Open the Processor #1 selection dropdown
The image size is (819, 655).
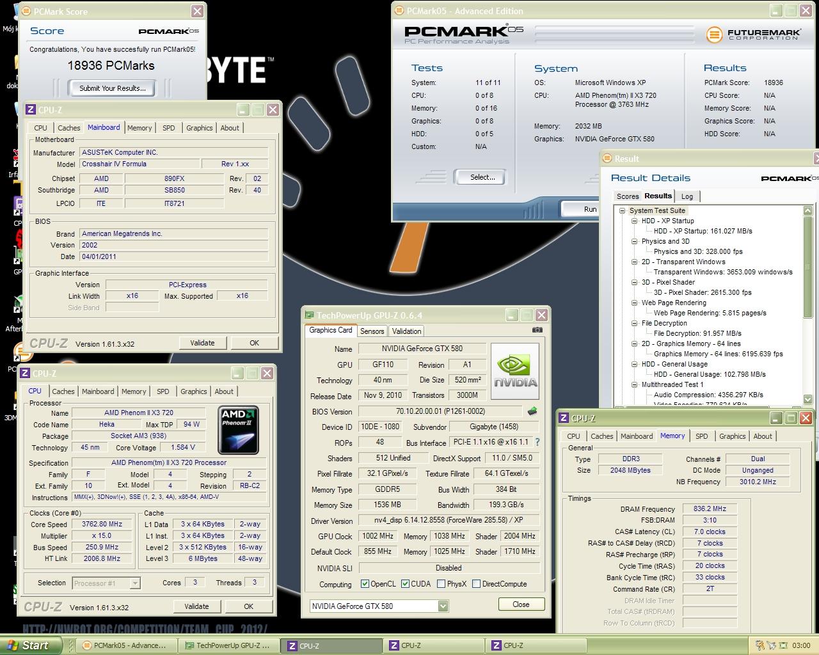pos(134,583)
